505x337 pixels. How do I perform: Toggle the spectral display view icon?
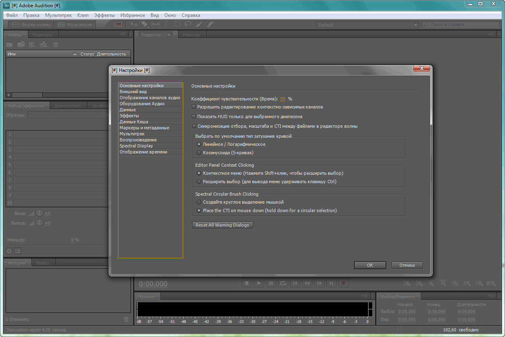(x=118, y=24)
